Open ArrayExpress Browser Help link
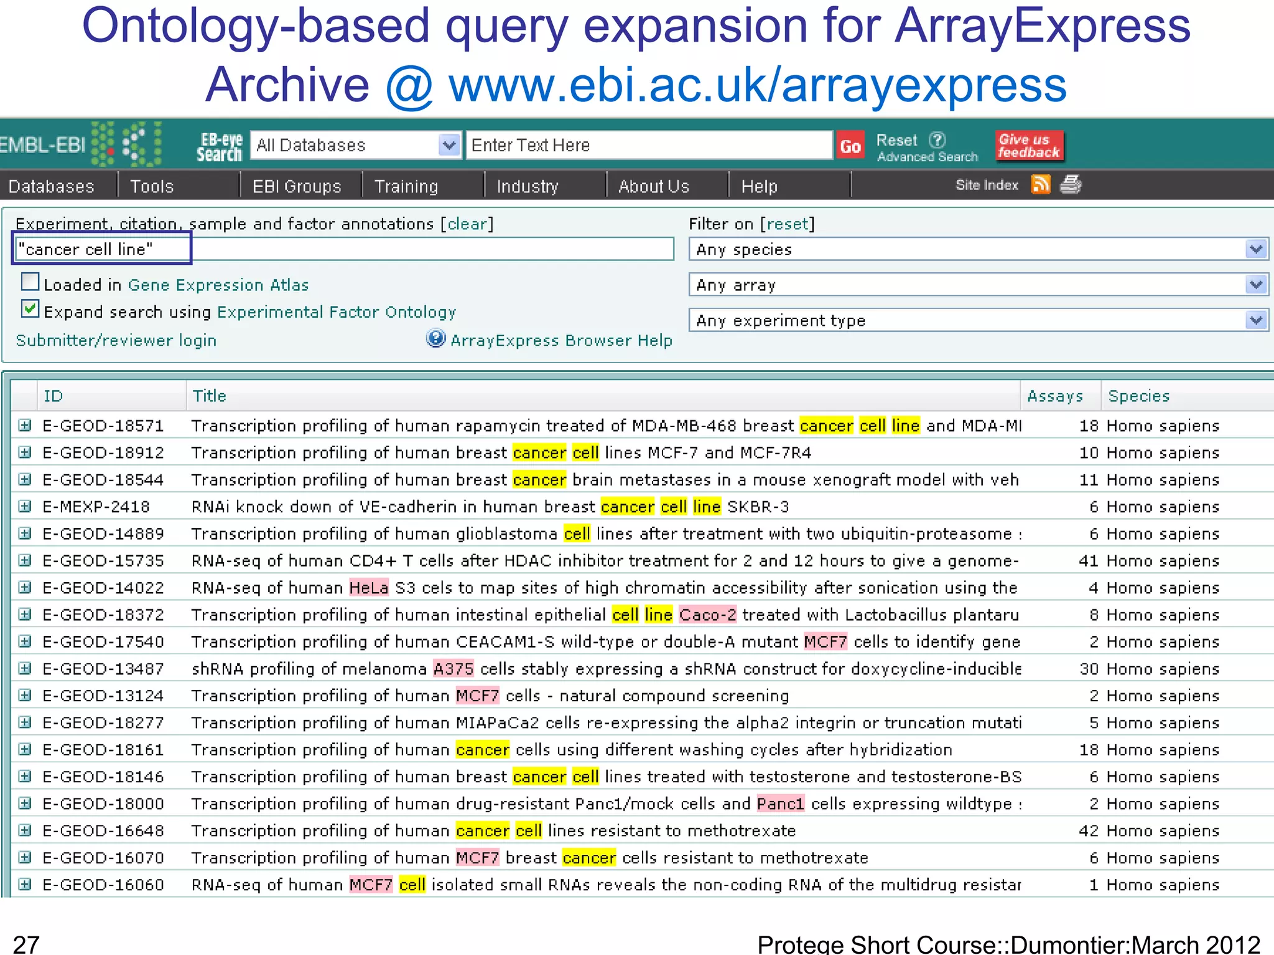 [x=561, y=341]
